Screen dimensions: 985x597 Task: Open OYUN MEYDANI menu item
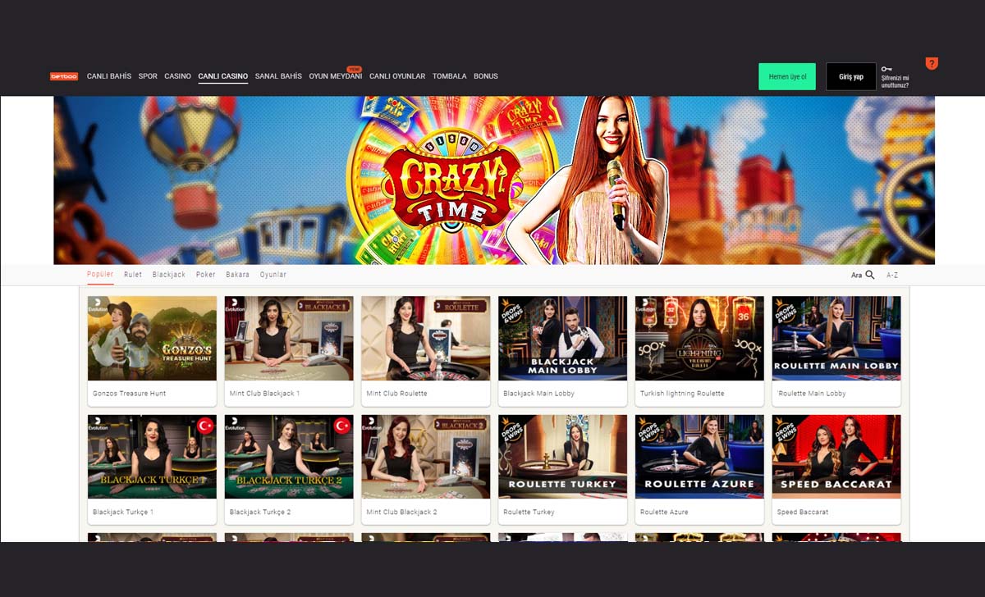(x=335, y=76)
